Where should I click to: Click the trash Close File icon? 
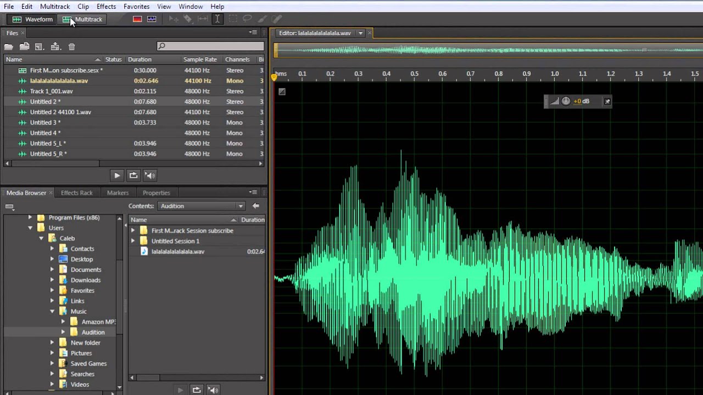[x=71, y=47]
